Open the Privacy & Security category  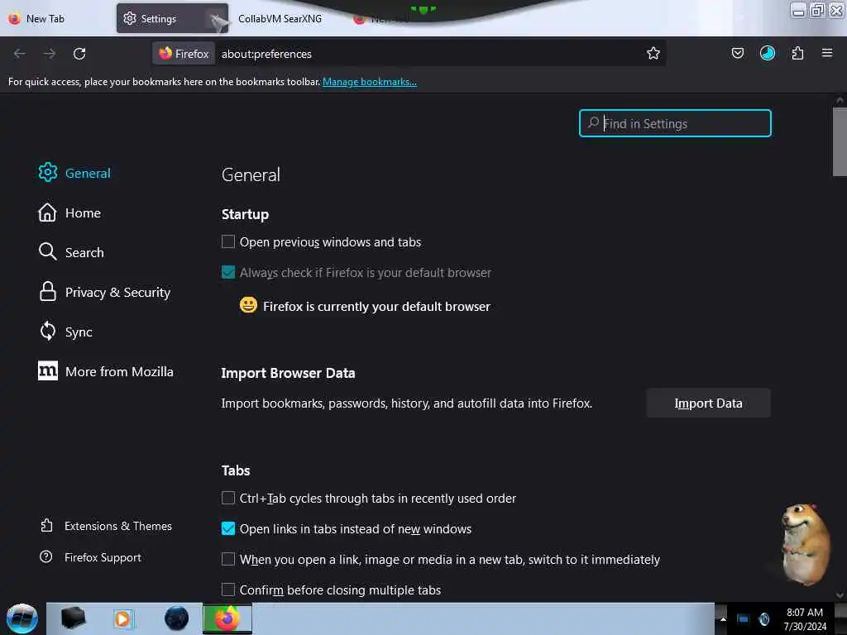[117, 292]
